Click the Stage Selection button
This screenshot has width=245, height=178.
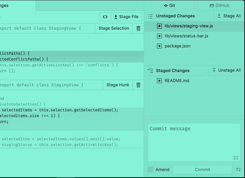114,28
